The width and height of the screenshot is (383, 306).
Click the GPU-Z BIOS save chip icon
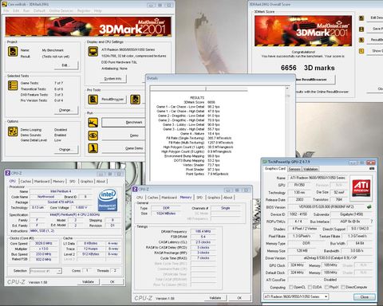(369, 206)
